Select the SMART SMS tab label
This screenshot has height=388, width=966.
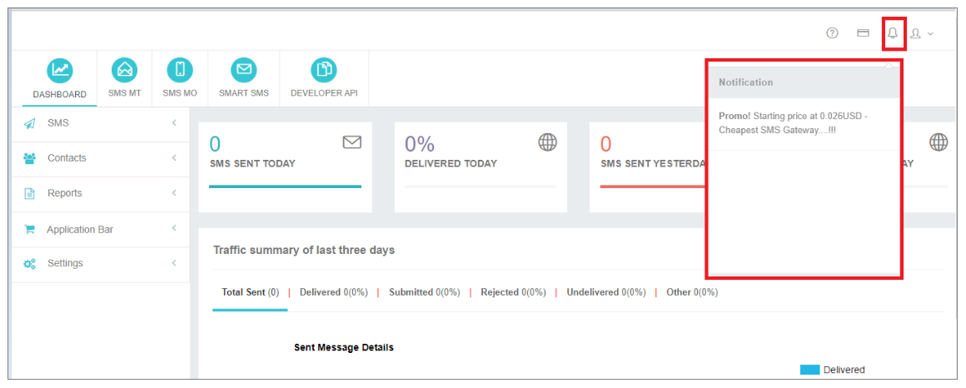pos(244,93)
